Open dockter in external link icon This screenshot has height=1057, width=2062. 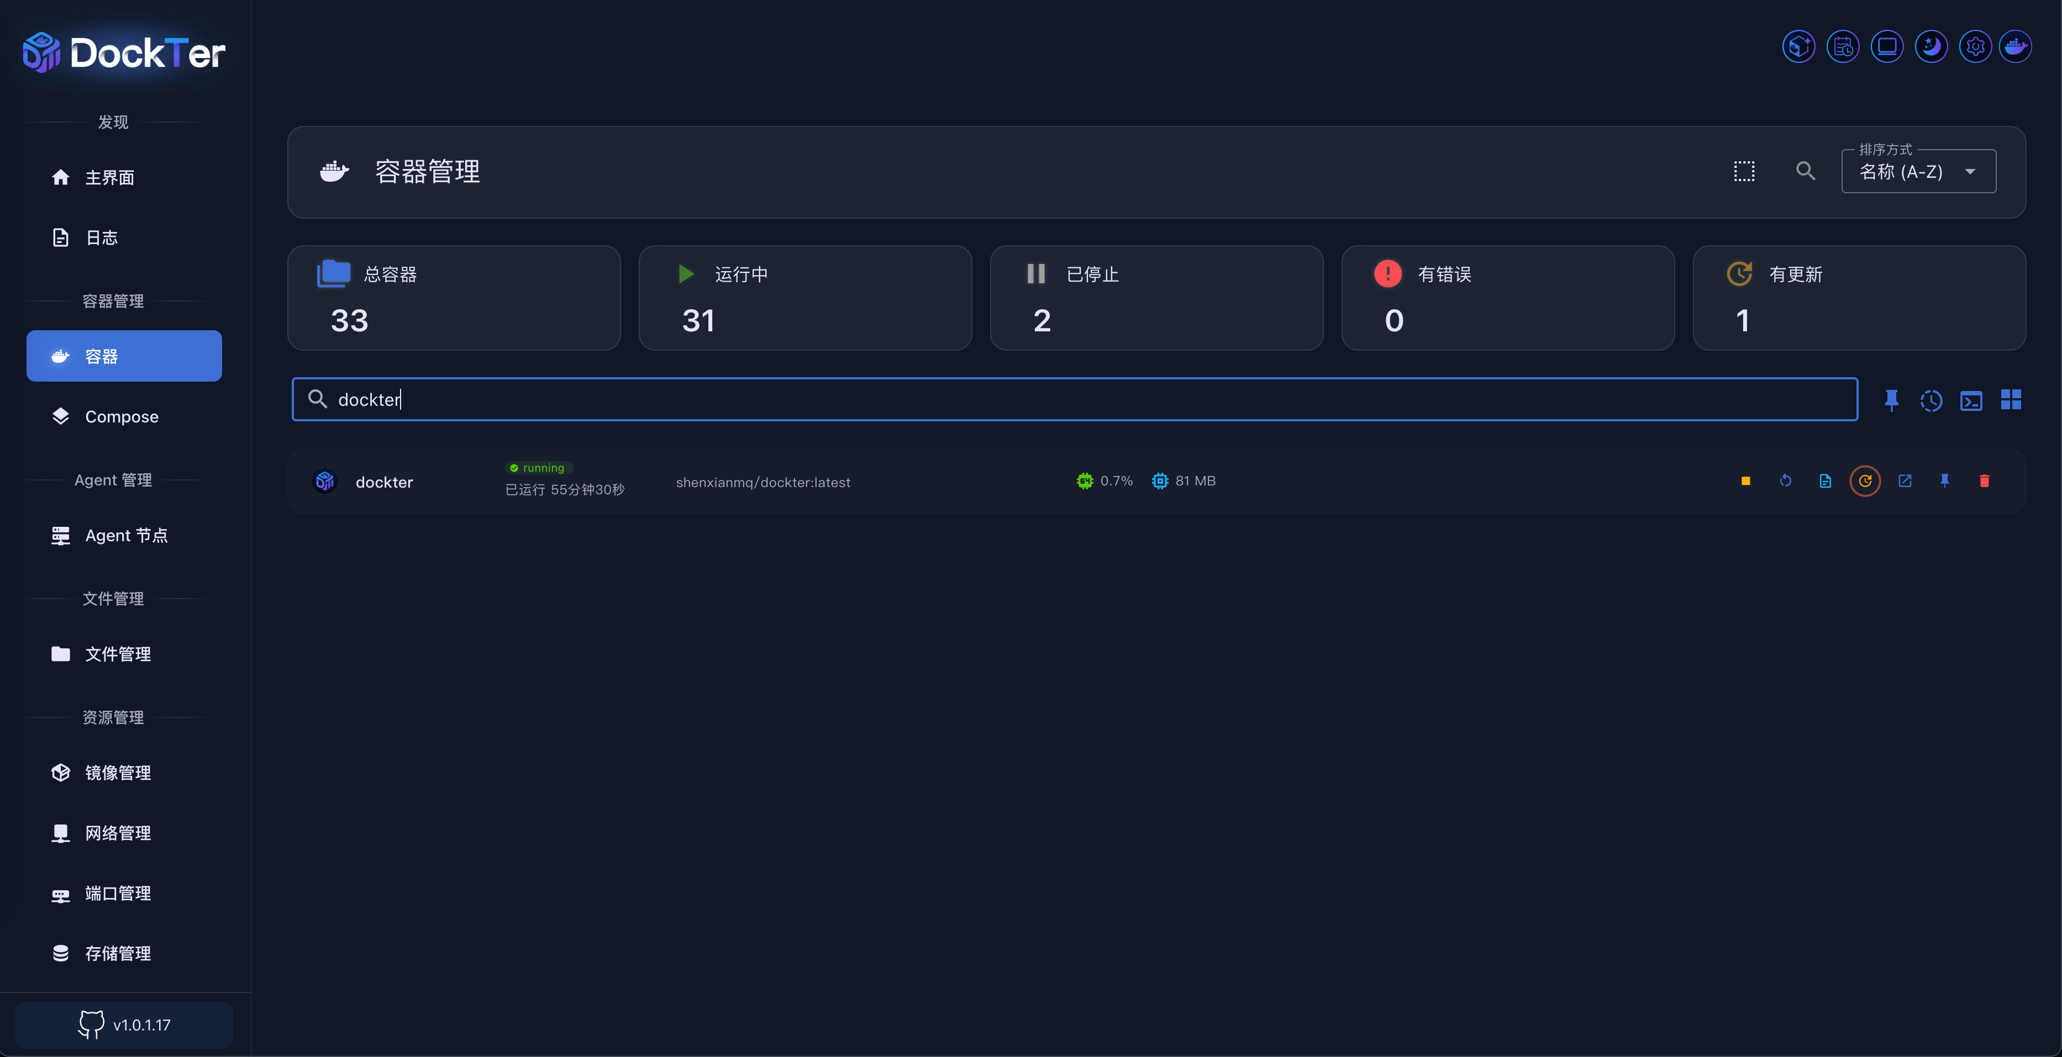(x=1905, y=481)
